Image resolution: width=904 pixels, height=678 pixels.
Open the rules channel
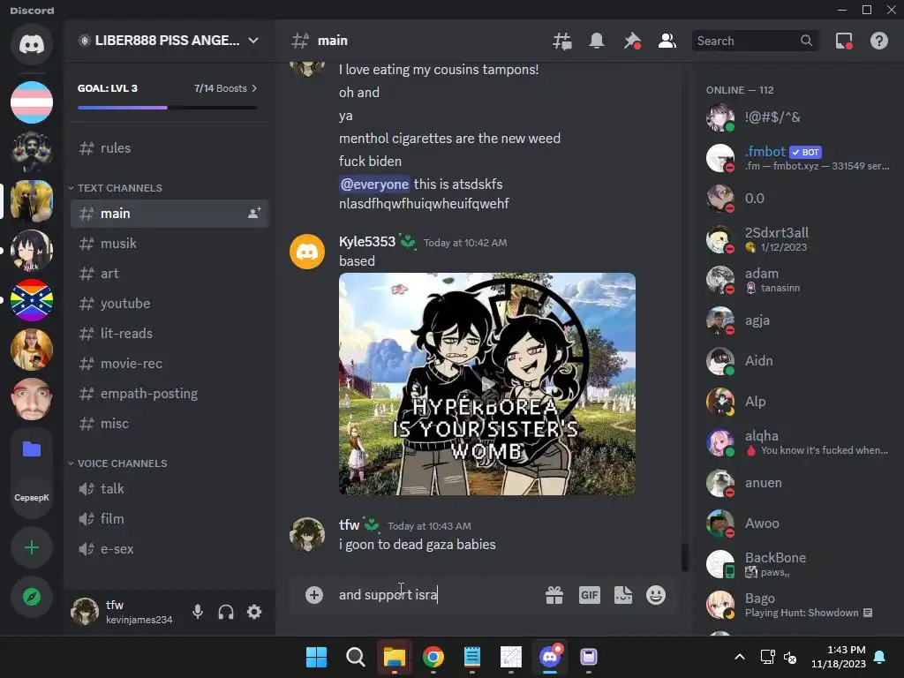click(169, 148)
